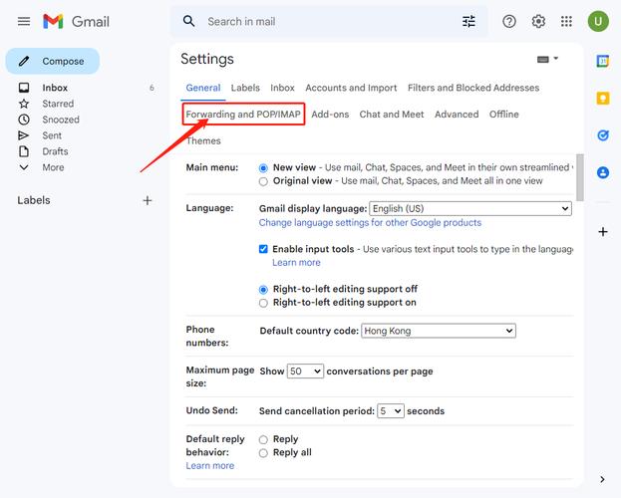The height and width of the screenshot is (498, 621).
Task: Open Google Tasks in side panel
Action: [603, 135]
